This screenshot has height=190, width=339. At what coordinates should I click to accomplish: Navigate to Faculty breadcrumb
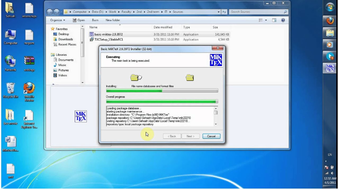(x=126, y=12)
